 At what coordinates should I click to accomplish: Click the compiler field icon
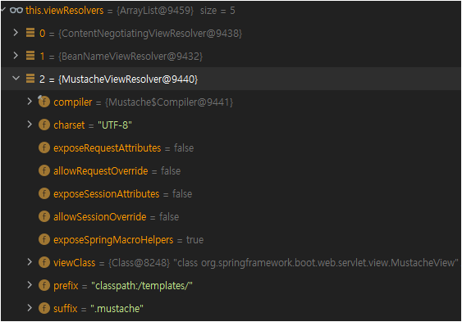(43, 102)
